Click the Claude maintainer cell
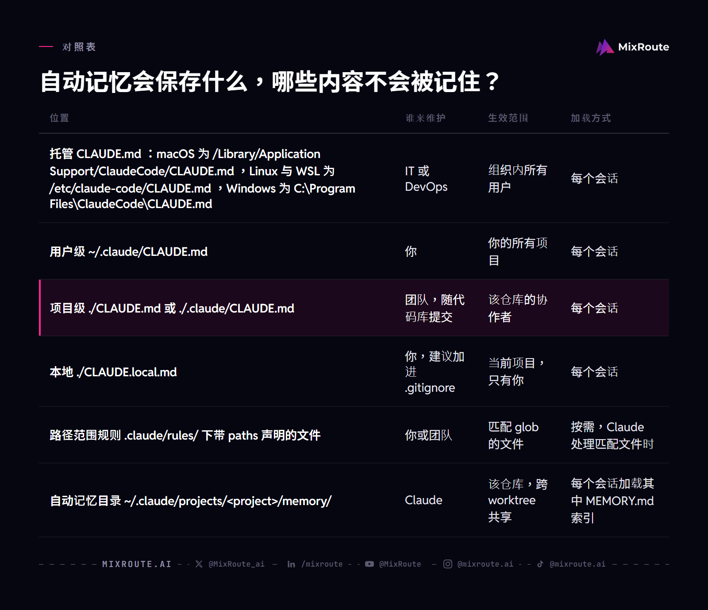Image resolution: width=708 pixels, height=610 pixels. 423,500
